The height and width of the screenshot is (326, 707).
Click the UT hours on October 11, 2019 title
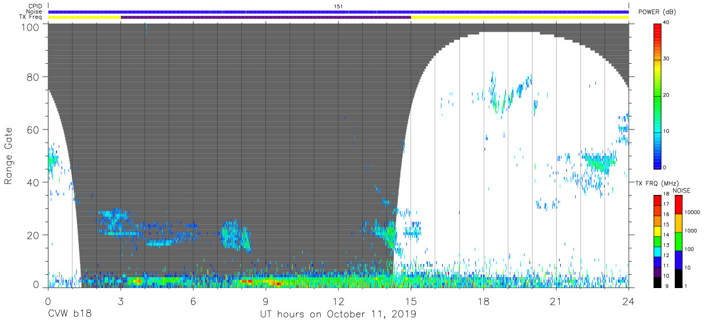338,314
